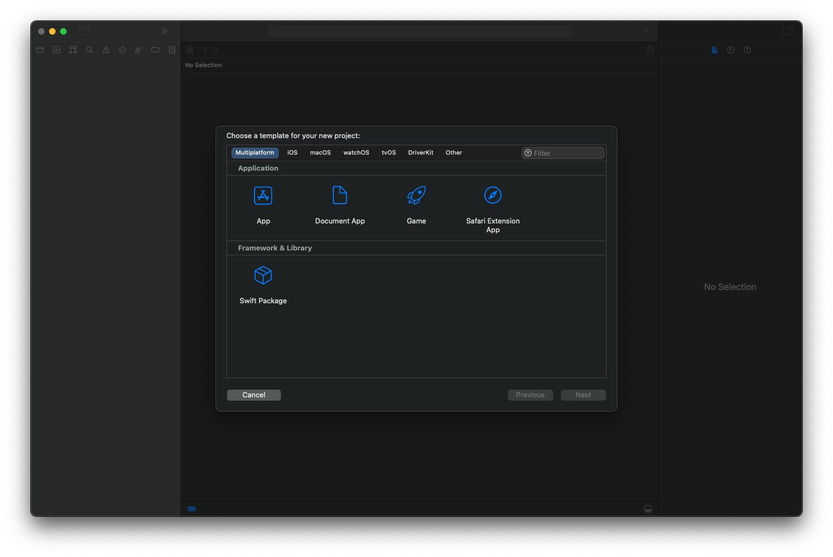Switch to the tvOS tab
The image size is (833, 557).
pos(389,153)
